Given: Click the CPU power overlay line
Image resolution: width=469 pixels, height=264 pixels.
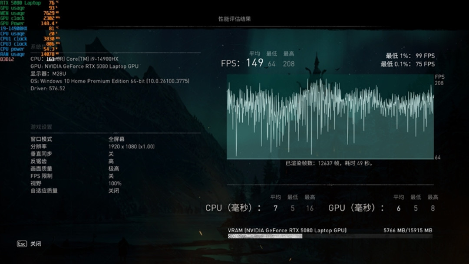Looking at the screenshot, I should pos(30,49).
